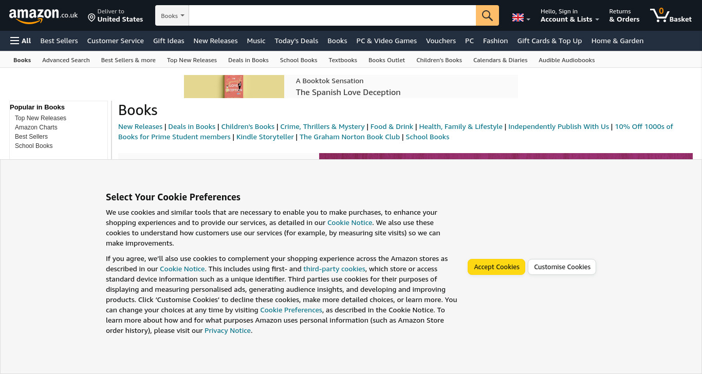Open Kindle Storyteller link
This screenshot has height=374, width=702.
[265, 137]
